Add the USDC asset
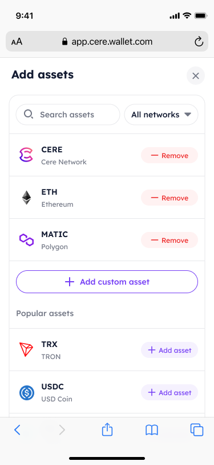 click(x=169, y=393)
